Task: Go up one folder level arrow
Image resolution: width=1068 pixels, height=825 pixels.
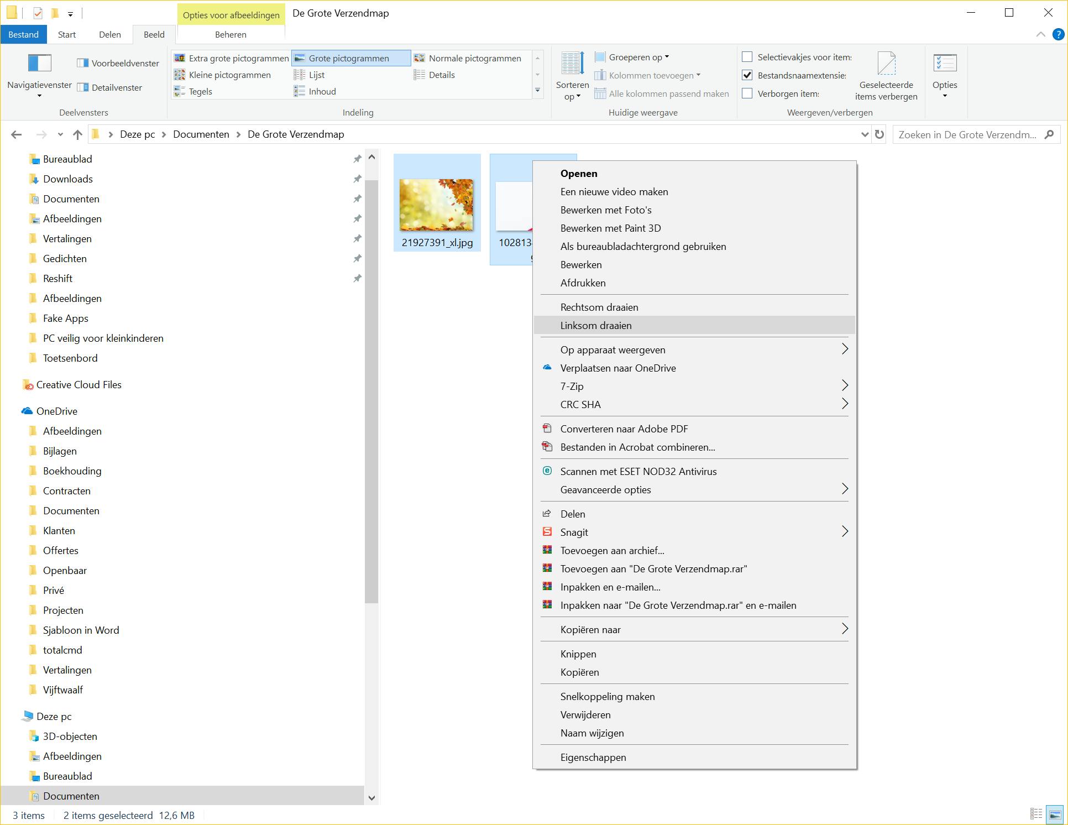Action: tap(77, 134)
